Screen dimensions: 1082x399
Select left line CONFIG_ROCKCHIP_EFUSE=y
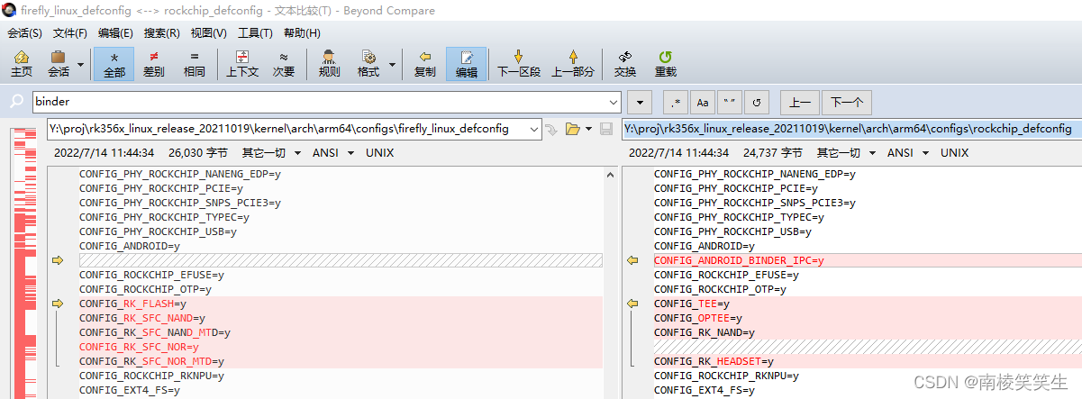point(151,275)
